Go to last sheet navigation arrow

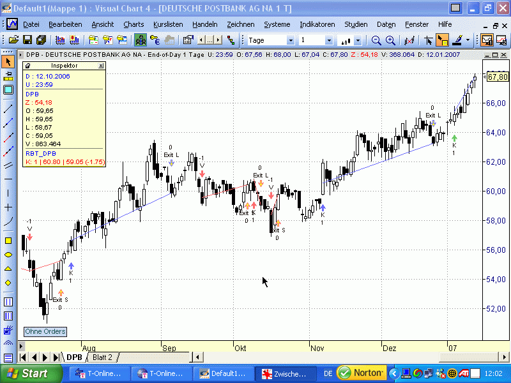(x=56, y=357)
